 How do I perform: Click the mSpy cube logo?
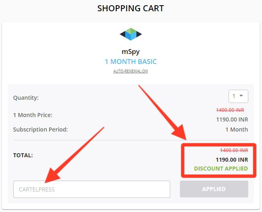click(131, 34)
